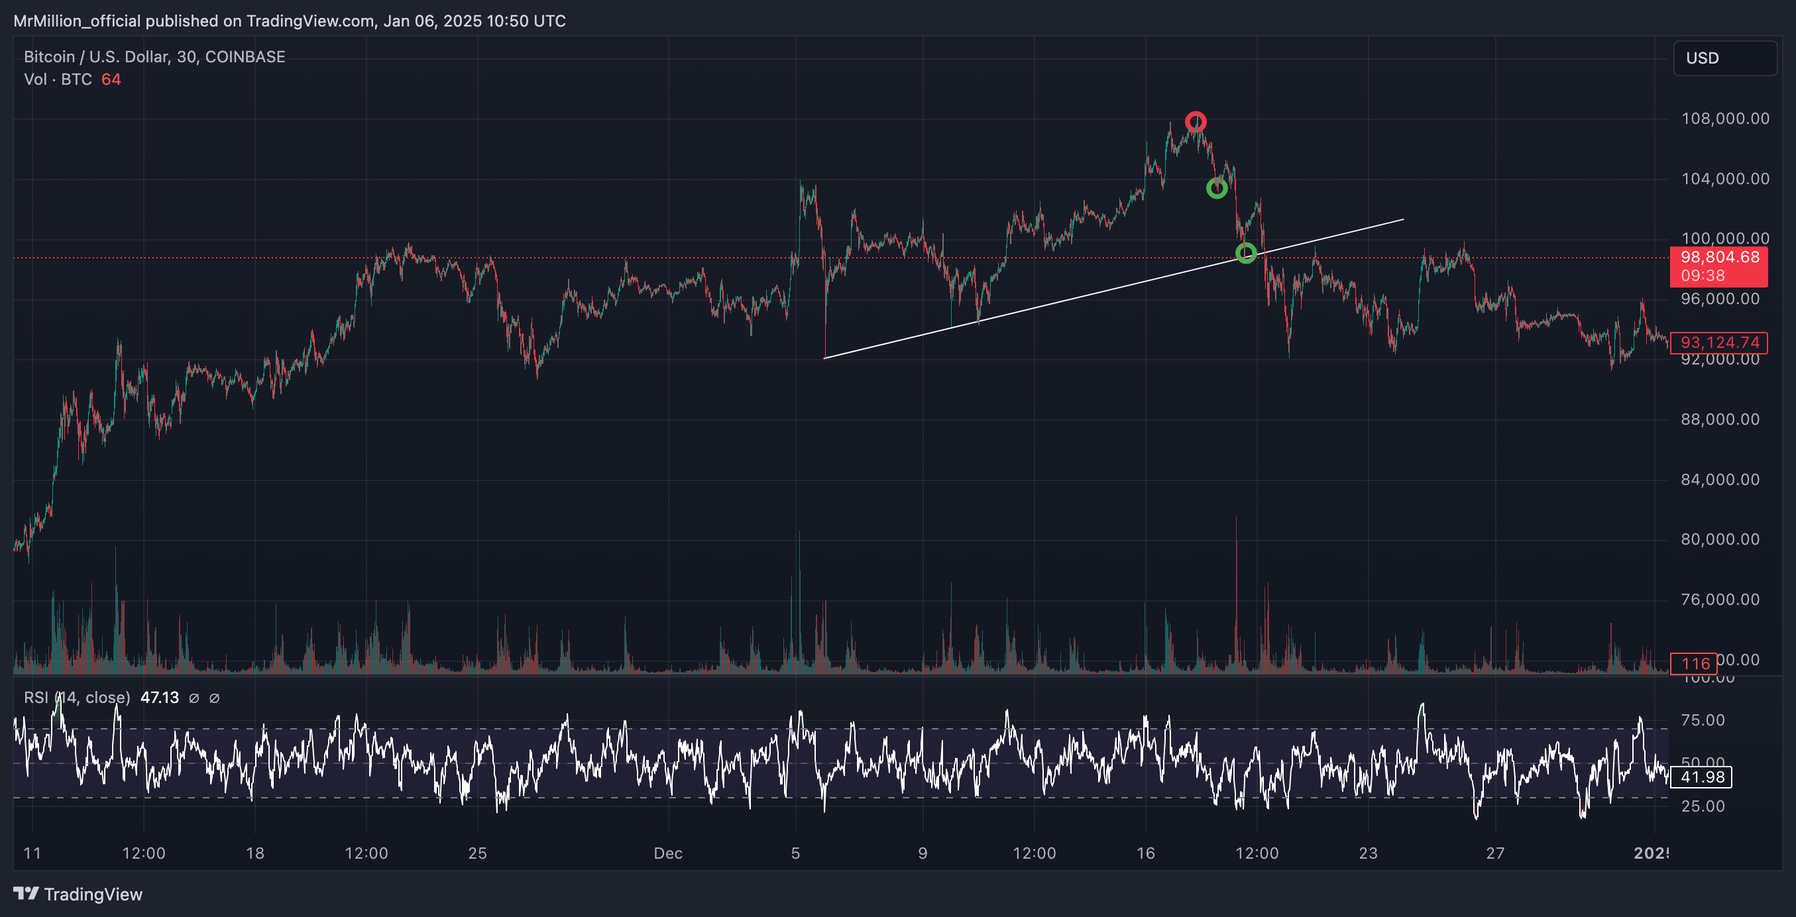This screenshot has width=1796, height=917.
Task: Click the 5 date label on the time axis
Action: coord(795,853)
